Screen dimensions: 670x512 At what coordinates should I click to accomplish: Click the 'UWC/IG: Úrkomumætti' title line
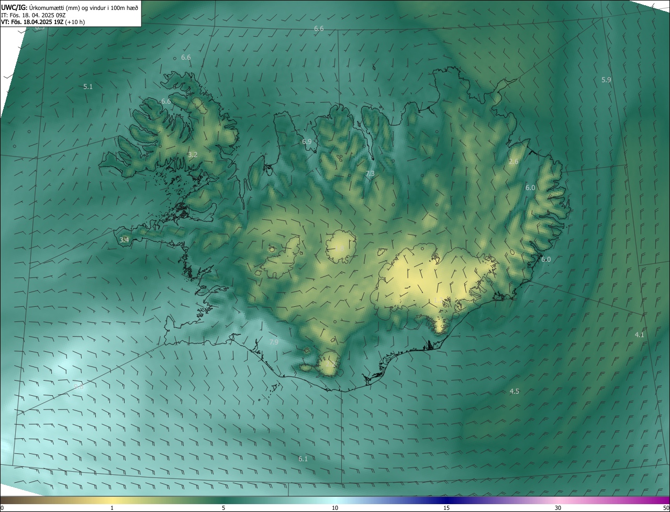(70, 7)
